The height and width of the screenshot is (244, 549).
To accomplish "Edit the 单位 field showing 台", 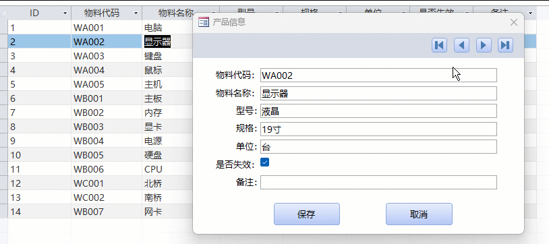I will click(378, 147).
